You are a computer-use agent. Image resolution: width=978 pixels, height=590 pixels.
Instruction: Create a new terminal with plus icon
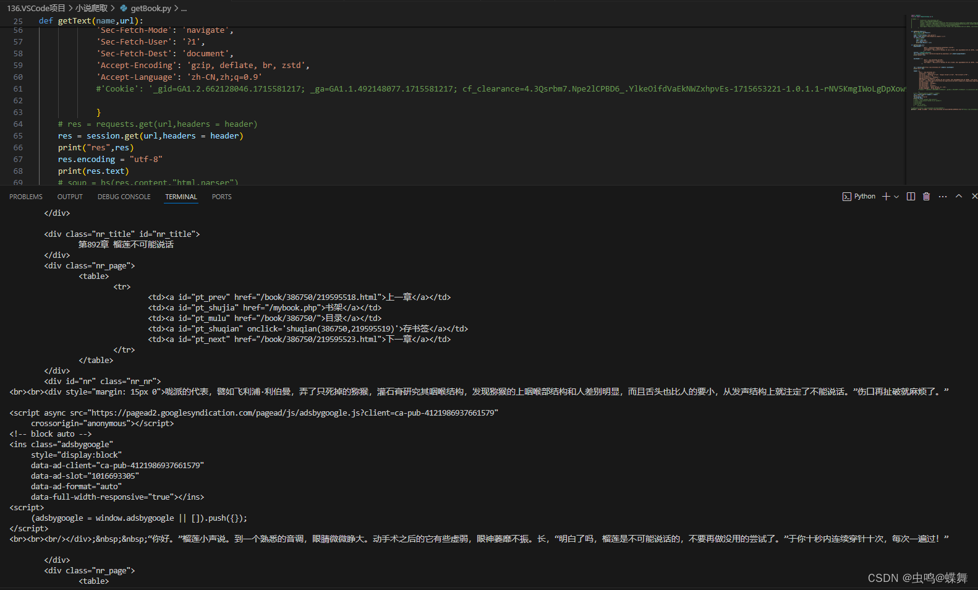886,197
